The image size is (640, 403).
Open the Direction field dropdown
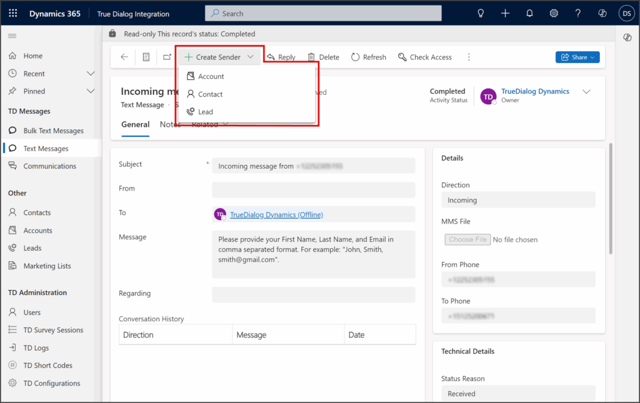(518, 201)
